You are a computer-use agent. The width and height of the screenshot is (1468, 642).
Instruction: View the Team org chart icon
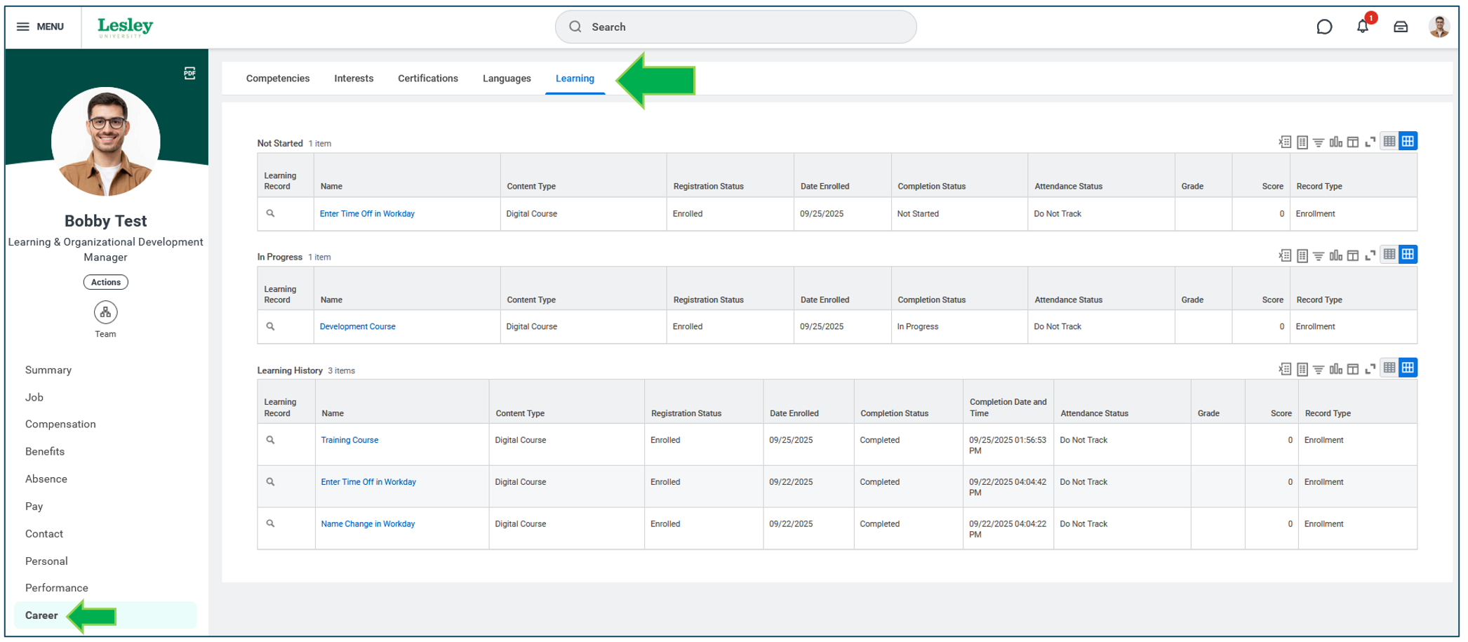tap(105, 312)
